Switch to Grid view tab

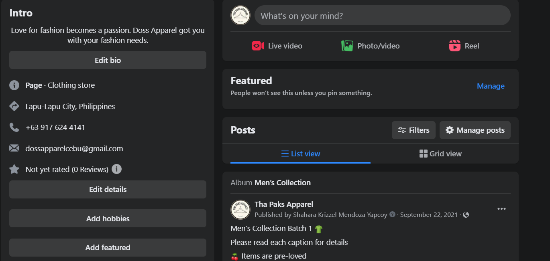(x=440, y=154)
